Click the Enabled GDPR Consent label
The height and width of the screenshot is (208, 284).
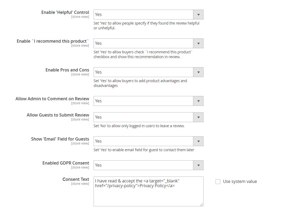(x=66, y=163)
